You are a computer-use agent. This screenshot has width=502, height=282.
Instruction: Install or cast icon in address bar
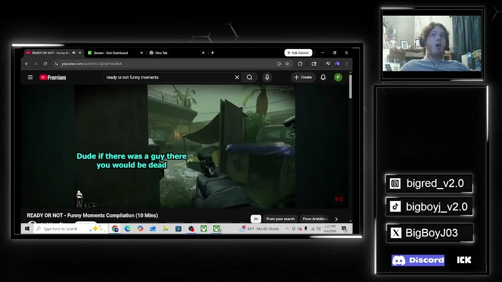tap(279, 64)
